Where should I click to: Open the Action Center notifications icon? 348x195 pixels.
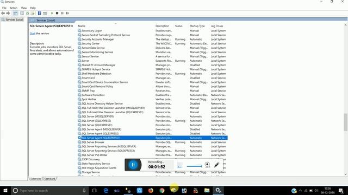click(341, 190)
